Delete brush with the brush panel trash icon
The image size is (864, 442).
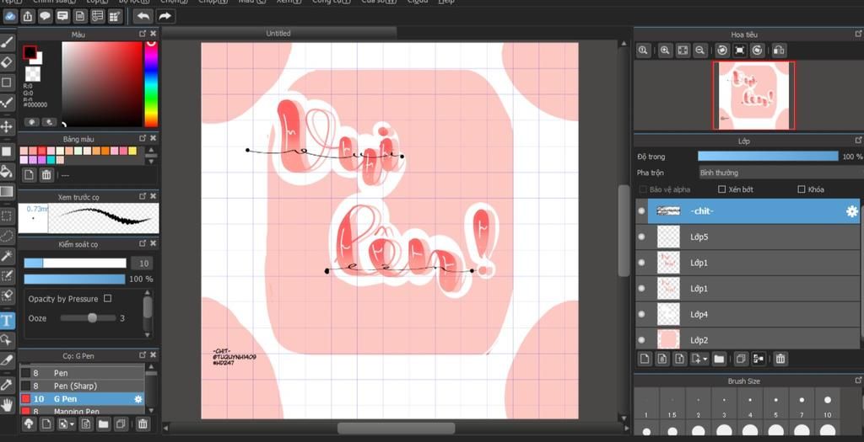click(143, 423)
